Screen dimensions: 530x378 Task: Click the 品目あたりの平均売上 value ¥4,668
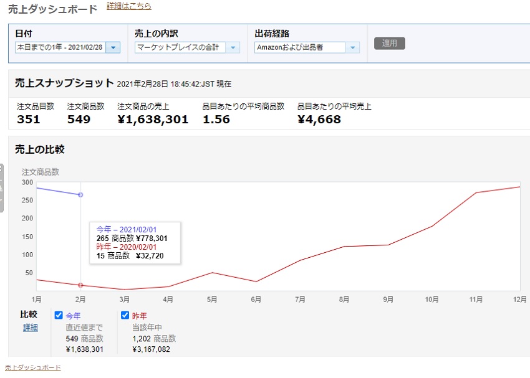point(319,120)
